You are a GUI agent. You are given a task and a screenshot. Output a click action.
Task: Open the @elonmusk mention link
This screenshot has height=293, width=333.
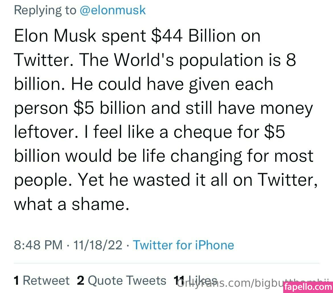click(x=113, y=10)
